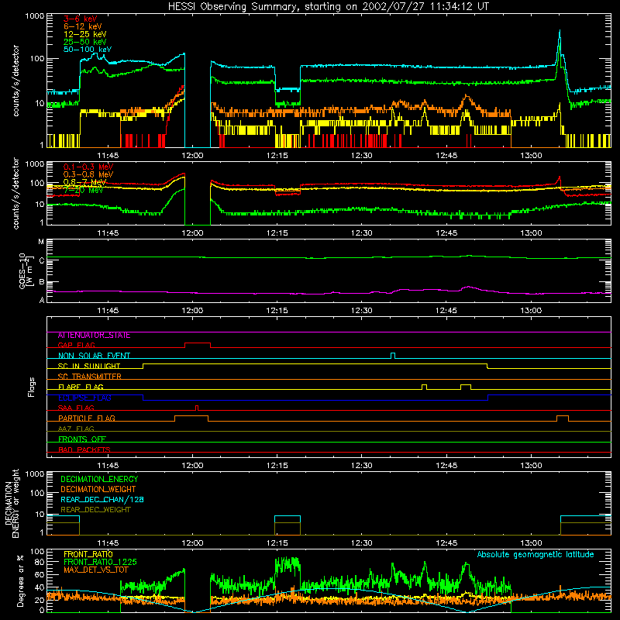
Task: Click the 13:00 tick label under the Flags panel
Action: 531,466
